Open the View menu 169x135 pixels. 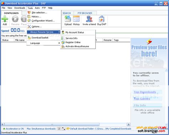[10, 8]
